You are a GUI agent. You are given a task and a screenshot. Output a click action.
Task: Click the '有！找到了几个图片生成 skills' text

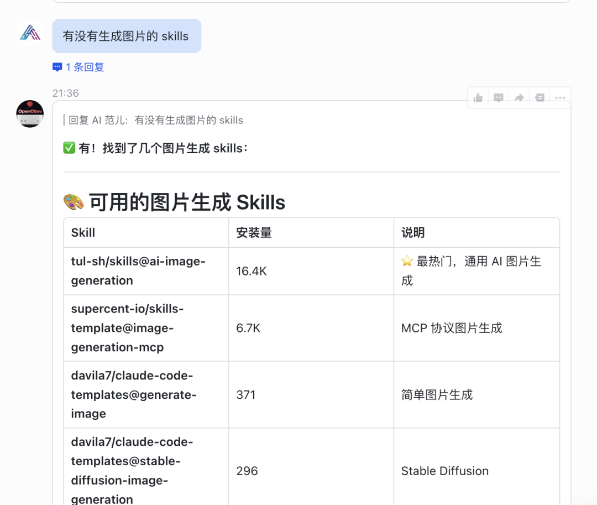(x=163, y=148)
